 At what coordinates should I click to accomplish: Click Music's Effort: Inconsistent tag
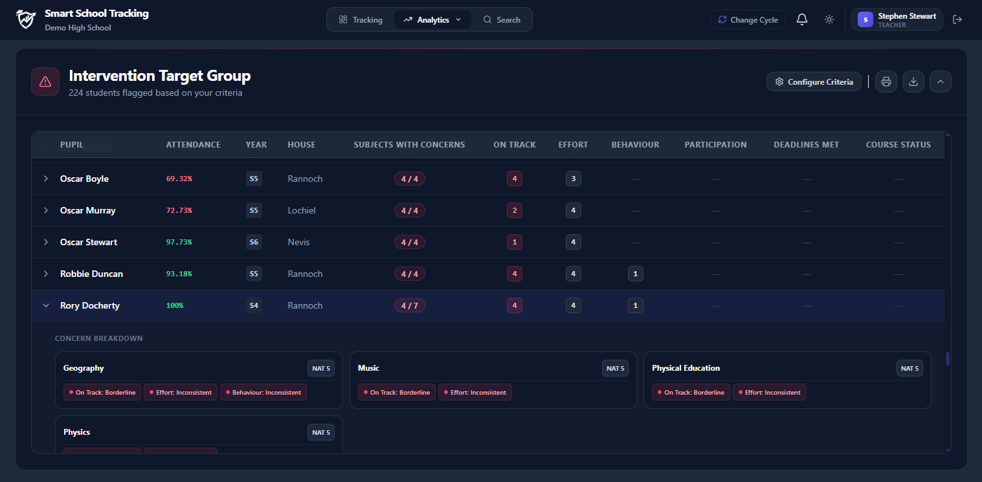point(475,392)
